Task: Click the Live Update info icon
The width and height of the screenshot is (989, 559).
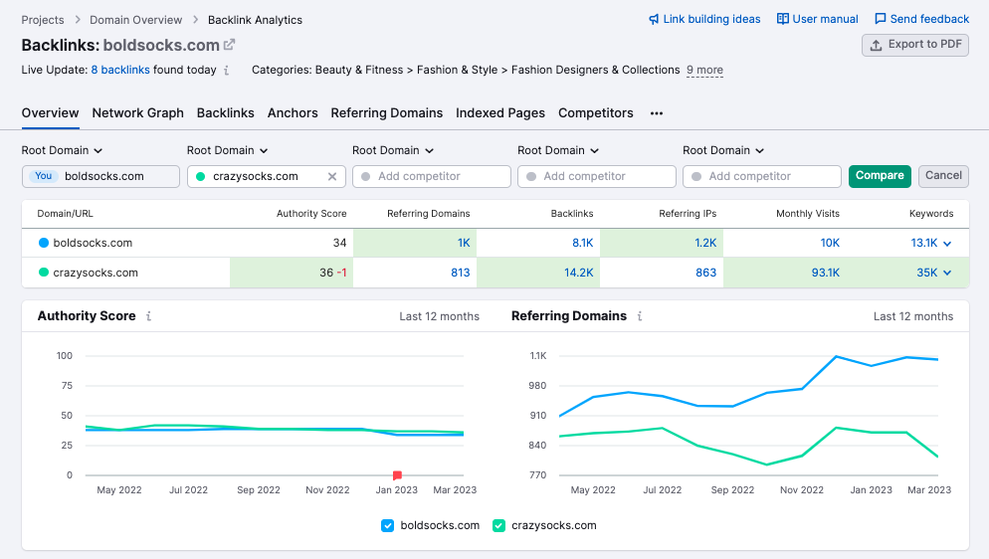Action: click(227, 71)
